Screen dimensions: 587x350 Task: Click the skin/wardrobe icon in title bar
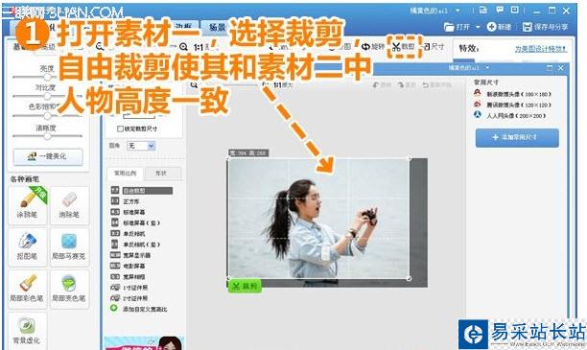[483, 11]
